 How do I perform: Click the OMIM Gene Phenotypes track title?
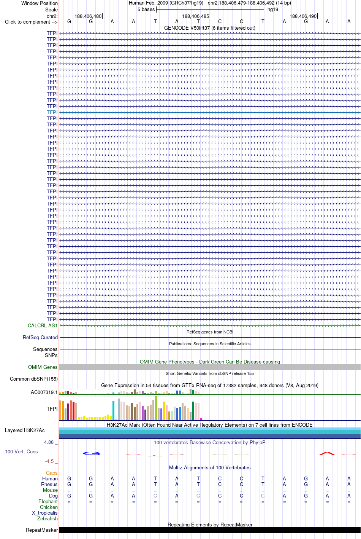point(210,362)
